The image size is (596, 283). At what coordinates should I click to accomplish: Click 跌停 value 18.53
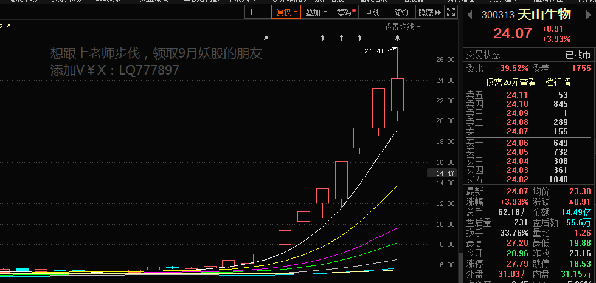click(x=580, y=264)
